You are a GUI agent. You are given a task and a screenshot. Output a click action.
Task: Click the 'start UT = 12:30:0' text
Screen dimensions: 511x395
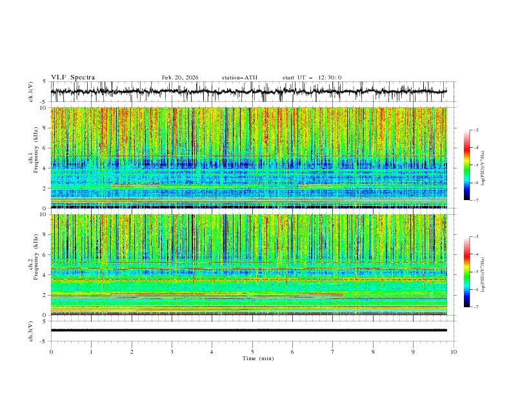(x=312, y=77)
